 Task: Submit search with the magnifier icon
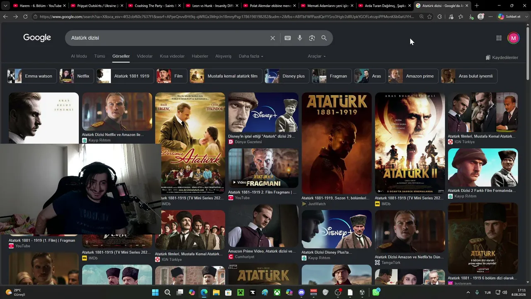click(324, 38)
